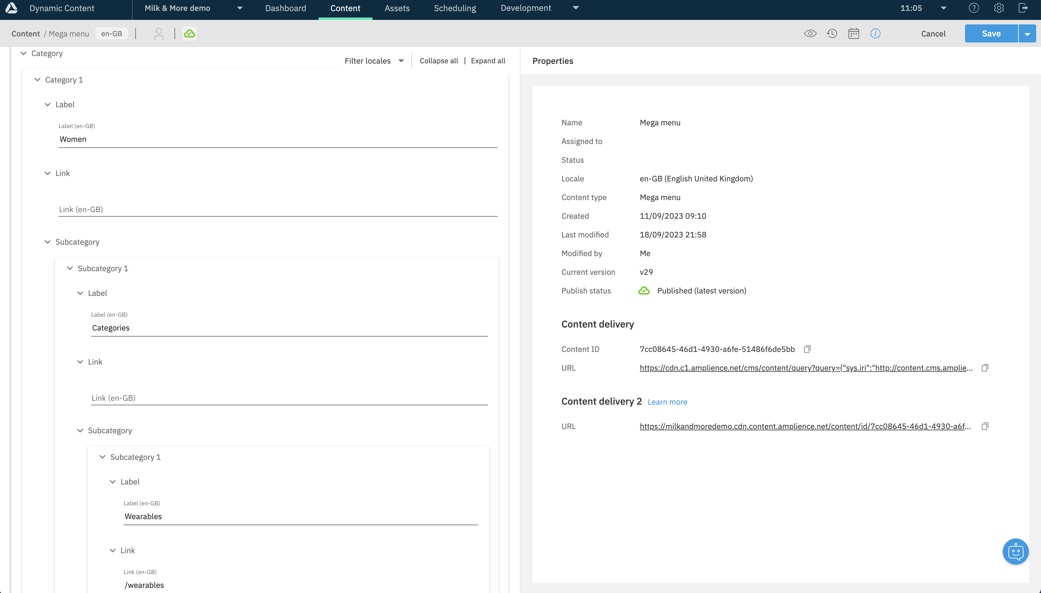Copy the Content ID using the copy icon

coord(808,349)
